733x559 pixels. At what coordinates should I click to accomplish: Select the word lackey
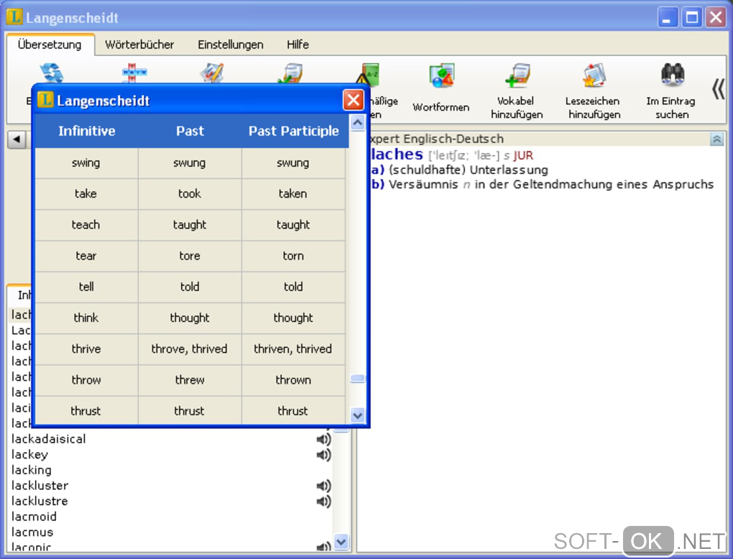tap(30, 454)
